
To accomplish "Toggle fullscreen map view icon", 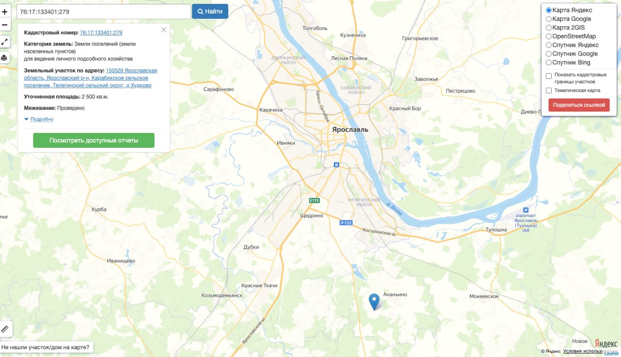I will click(x=4, y=42).
